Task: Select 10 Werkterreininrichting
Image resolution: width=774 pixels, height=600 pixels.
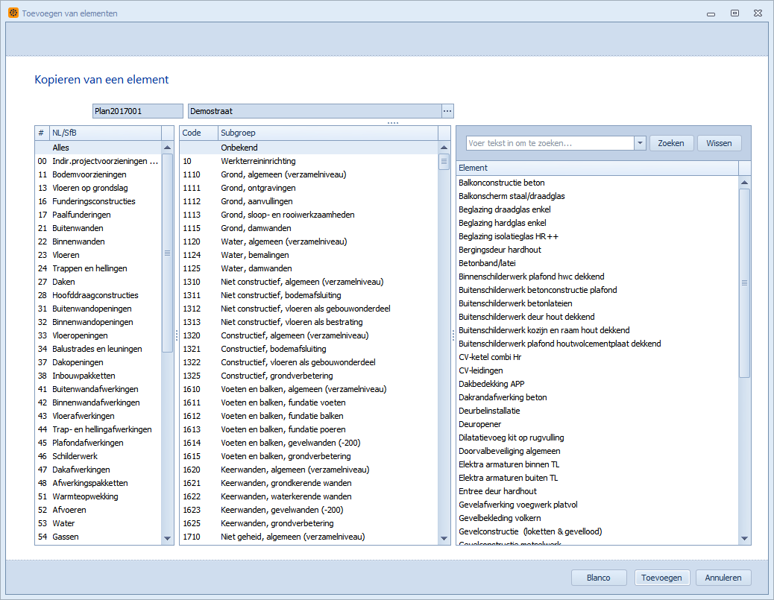Action: (x=309, y=161)
